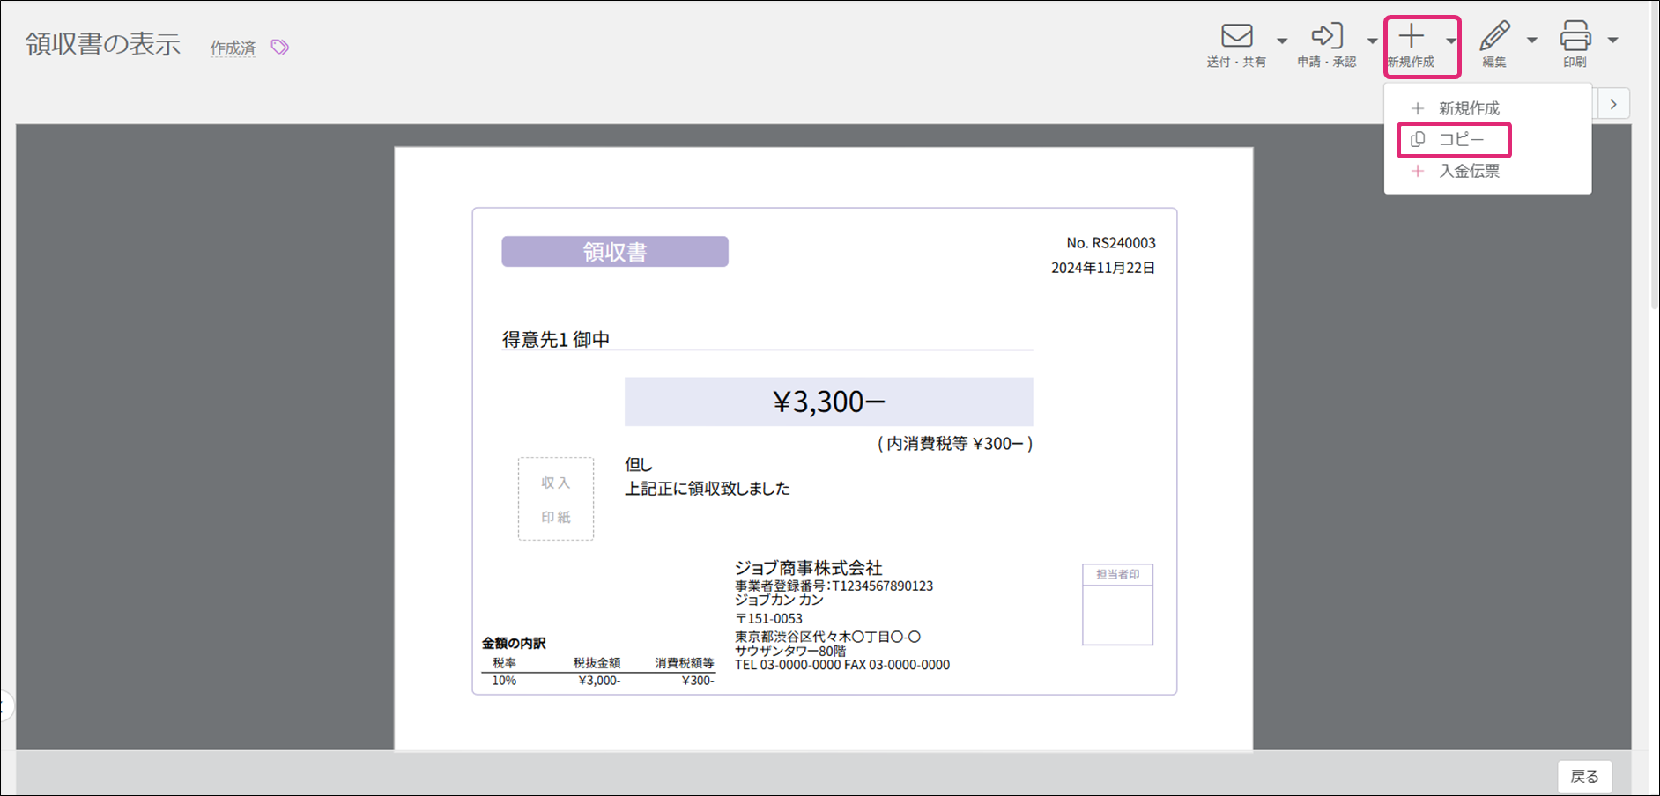Choose 入金伝票 from the dropdown menu
The image size is (1660, 796).
1468,171
